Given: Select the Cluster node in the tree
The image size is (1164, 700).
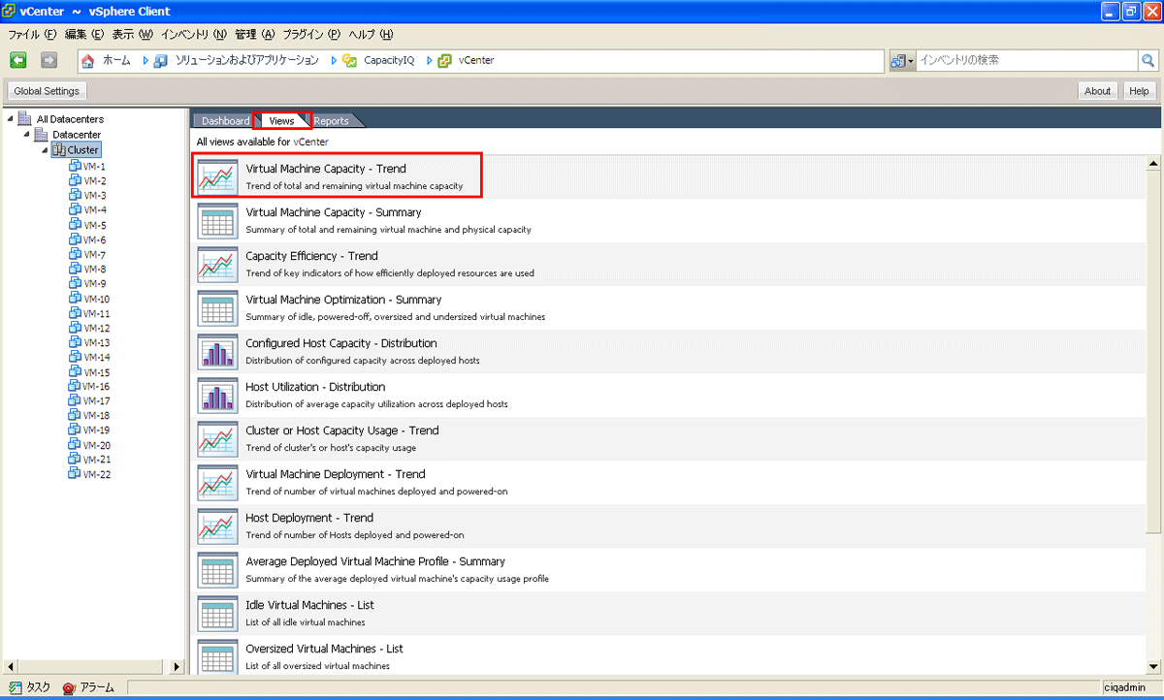Looking at the screenshot, I should [x=82, y=150].
